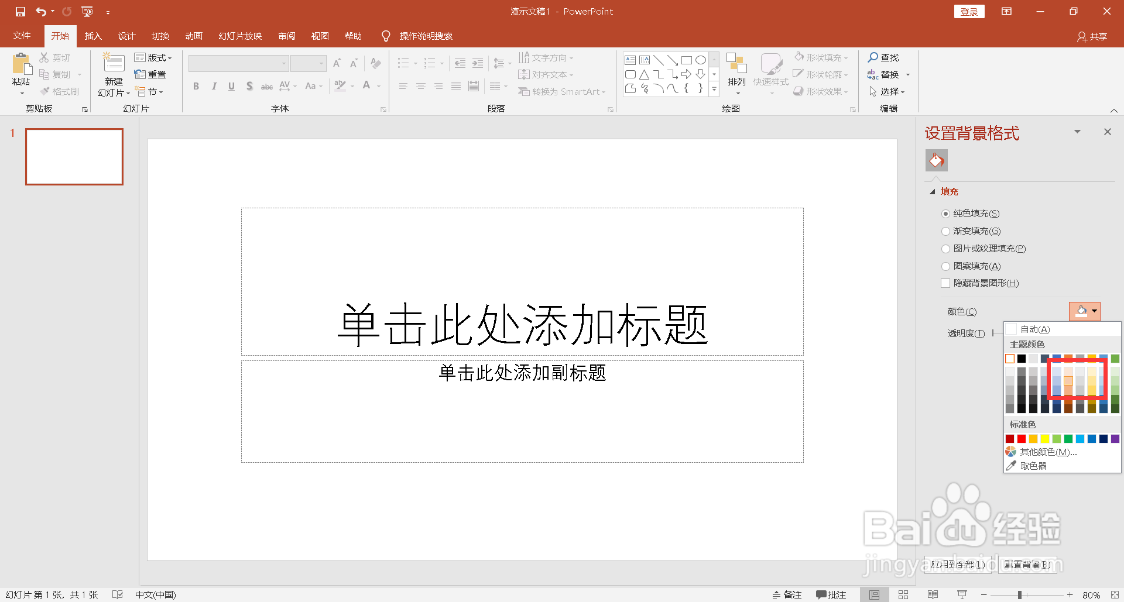The height and width of the screenshot is (602, 1124).
Task: Click the Share (共享) button
Action: pyautogui.click(x=1092, y=36)
